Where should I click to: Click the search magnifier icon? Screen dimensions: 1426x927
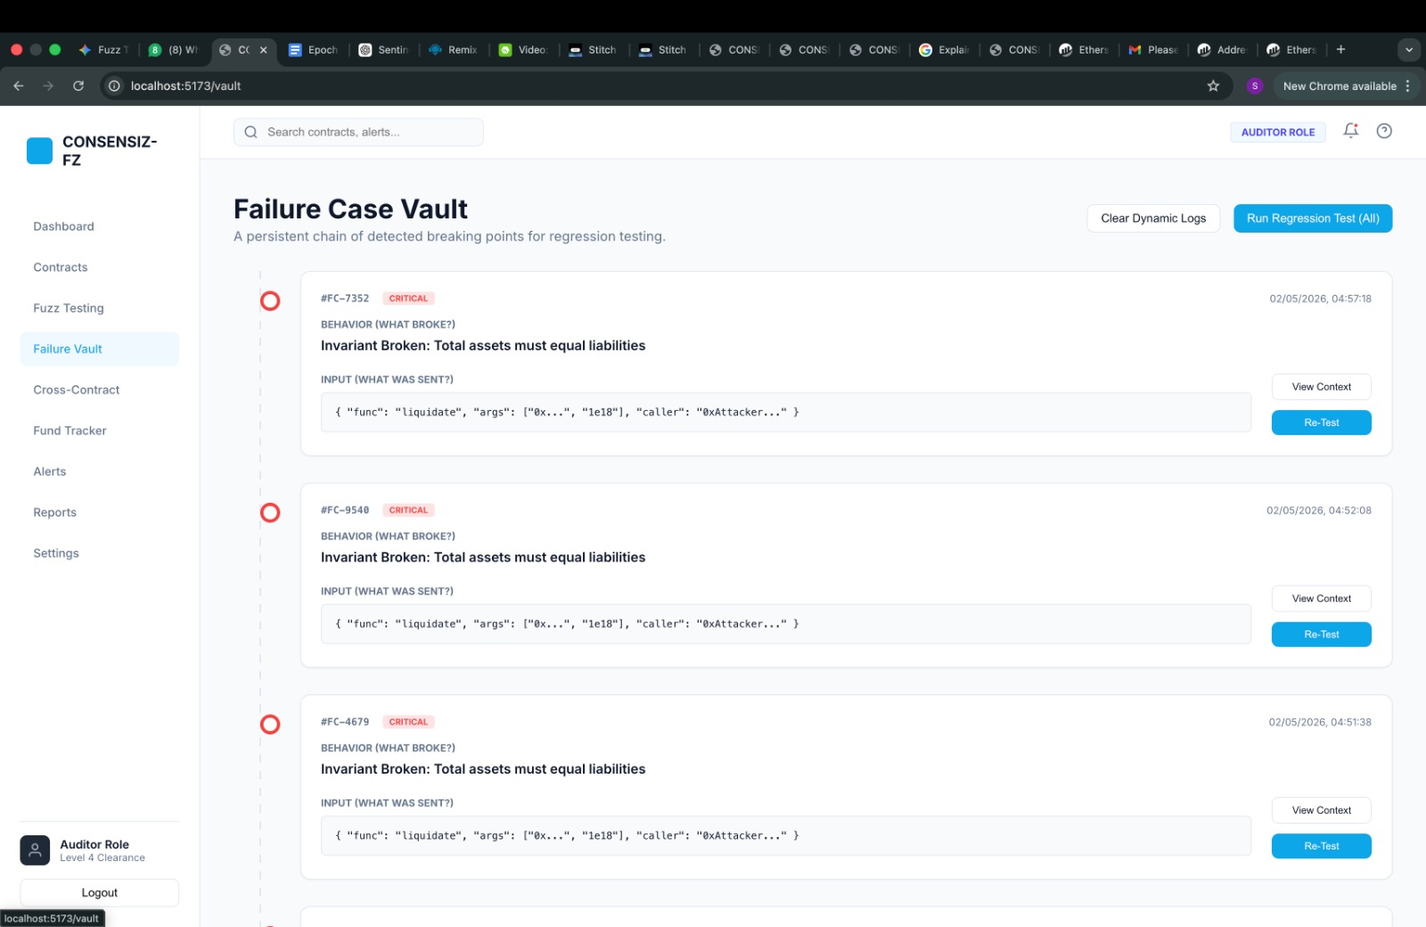250,132
